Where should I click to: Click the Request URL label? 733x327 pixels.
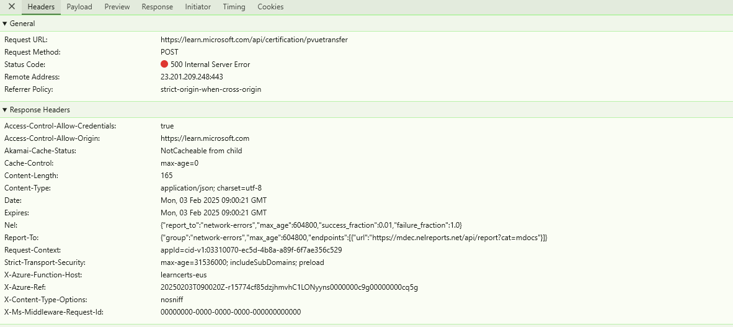[x=25, y=40]
